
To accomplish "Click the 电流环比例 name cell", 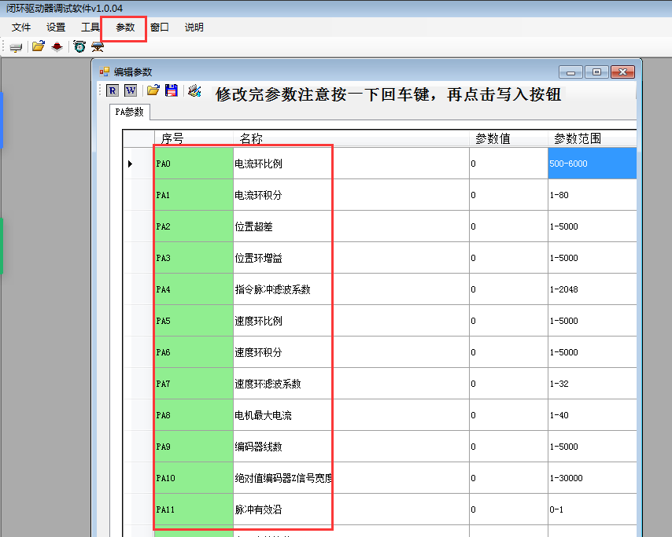I will pyautogui.click(x=351, y=164).
